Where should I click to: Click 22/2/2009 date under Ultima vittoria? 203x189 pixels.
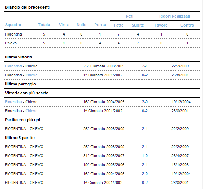click(180, 66)
